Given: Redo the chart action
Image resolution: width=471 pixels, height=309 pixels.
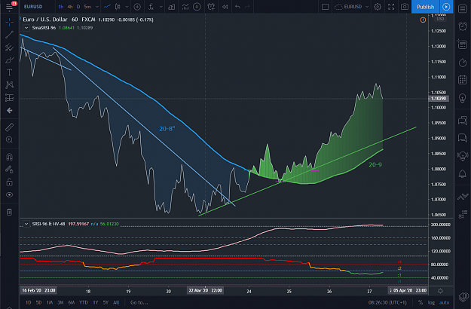Looking at the screenshot, I should coord(247,7).
